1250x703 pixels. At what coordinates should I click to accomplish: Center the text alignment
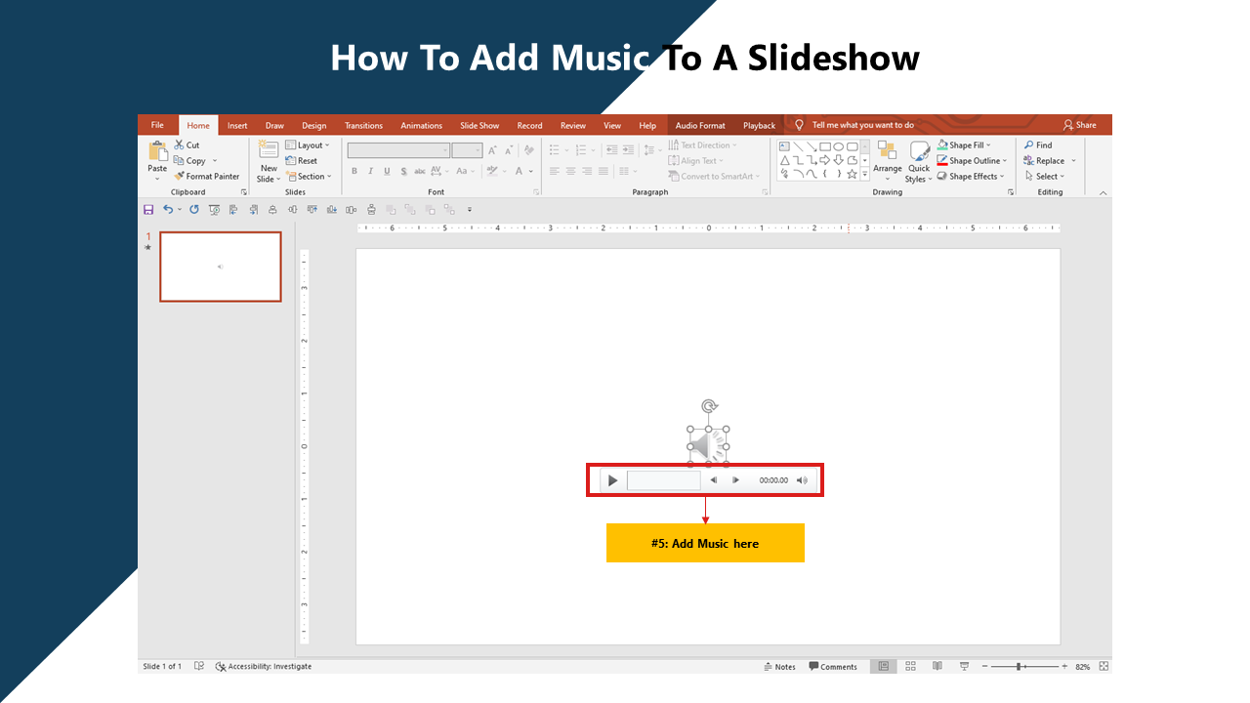pyautogui.click(x=570, y=171)
